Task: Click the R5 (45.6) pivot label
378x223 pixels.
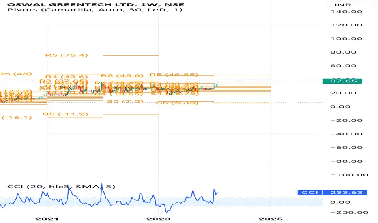Action: [x=122, y=75]
